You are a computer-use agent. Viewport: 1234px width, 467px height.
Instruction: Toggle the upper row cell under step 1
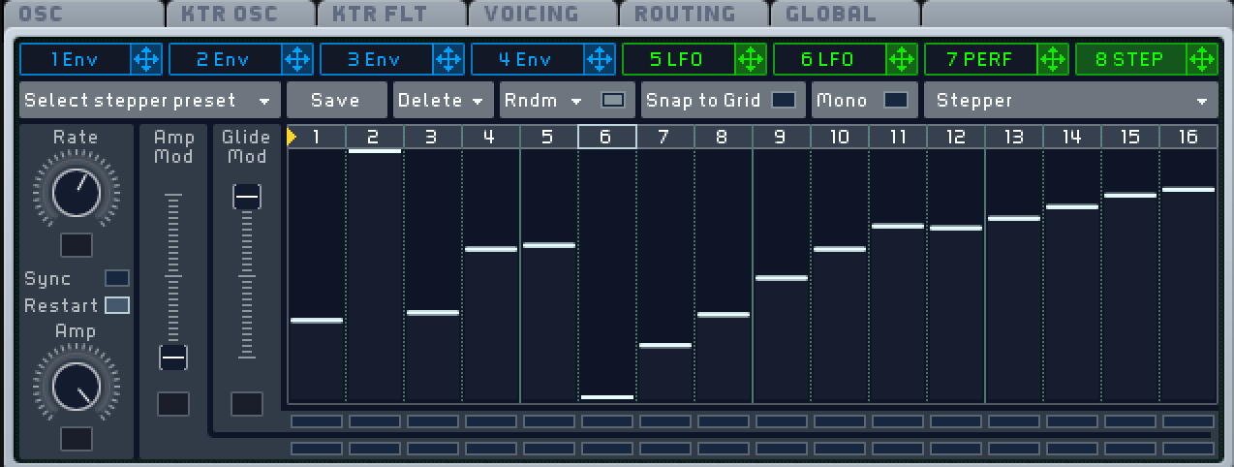(x=317, y=421)
